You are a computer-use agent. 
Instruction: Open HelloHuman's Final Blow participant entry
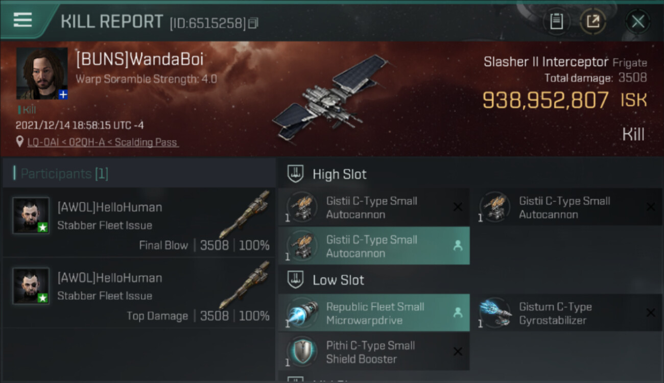139,222
